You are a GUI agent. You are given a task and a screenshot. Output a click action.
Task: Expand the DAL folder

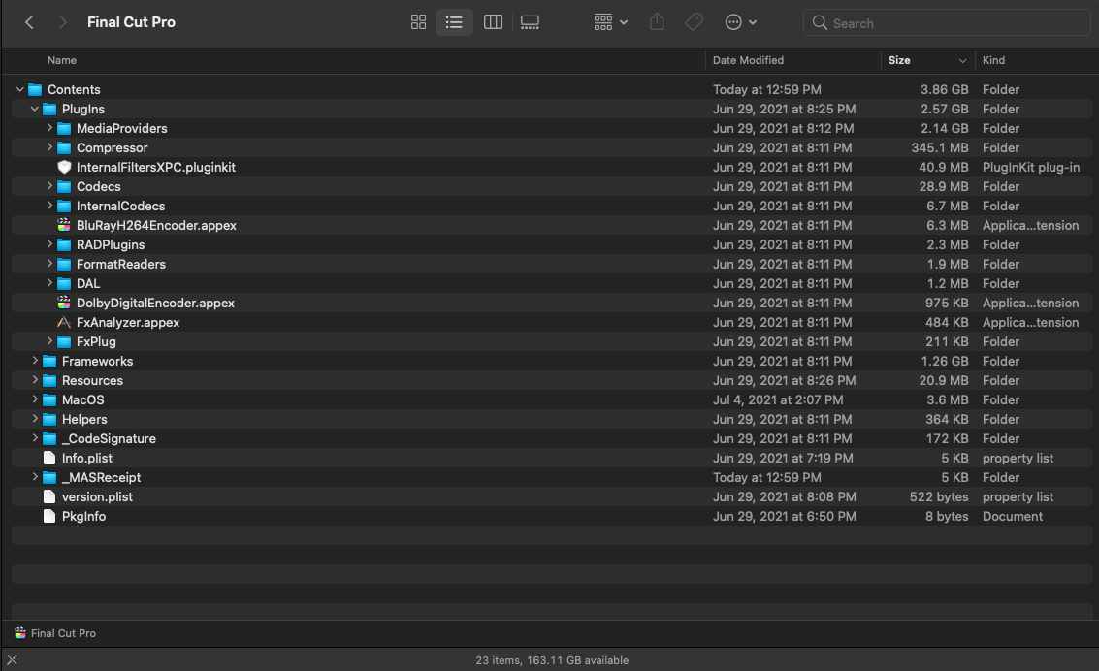(49, 283)
